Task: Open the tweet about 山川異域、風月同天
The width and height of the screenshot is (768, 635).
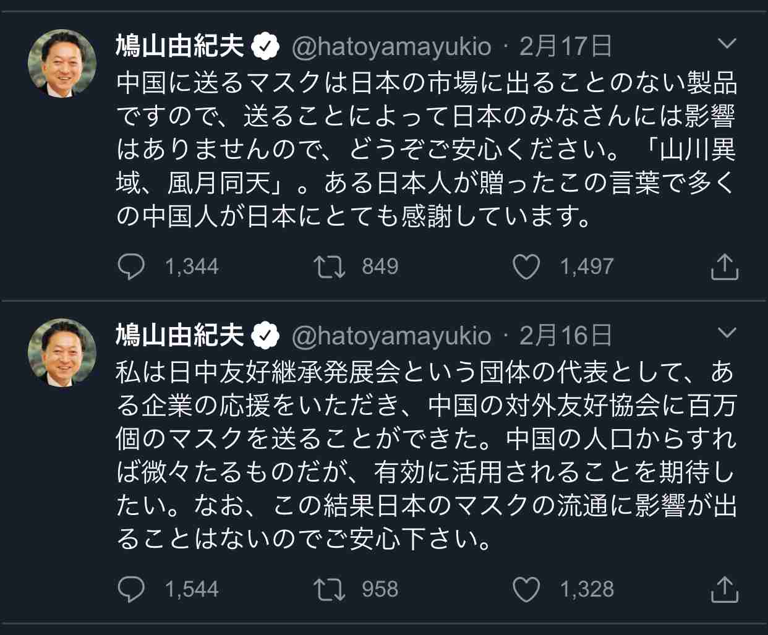Action: click(425, 150)
